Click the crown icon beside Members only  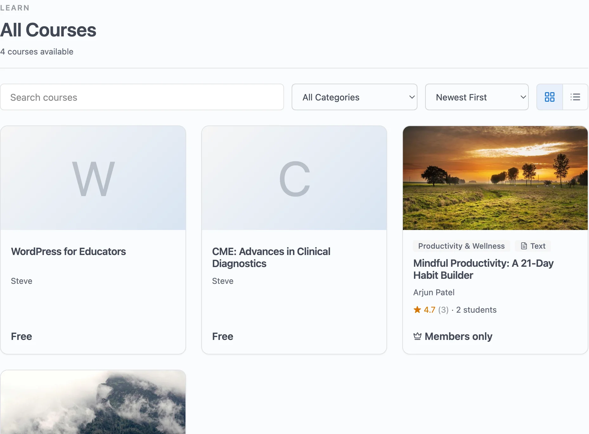(417, 336)
